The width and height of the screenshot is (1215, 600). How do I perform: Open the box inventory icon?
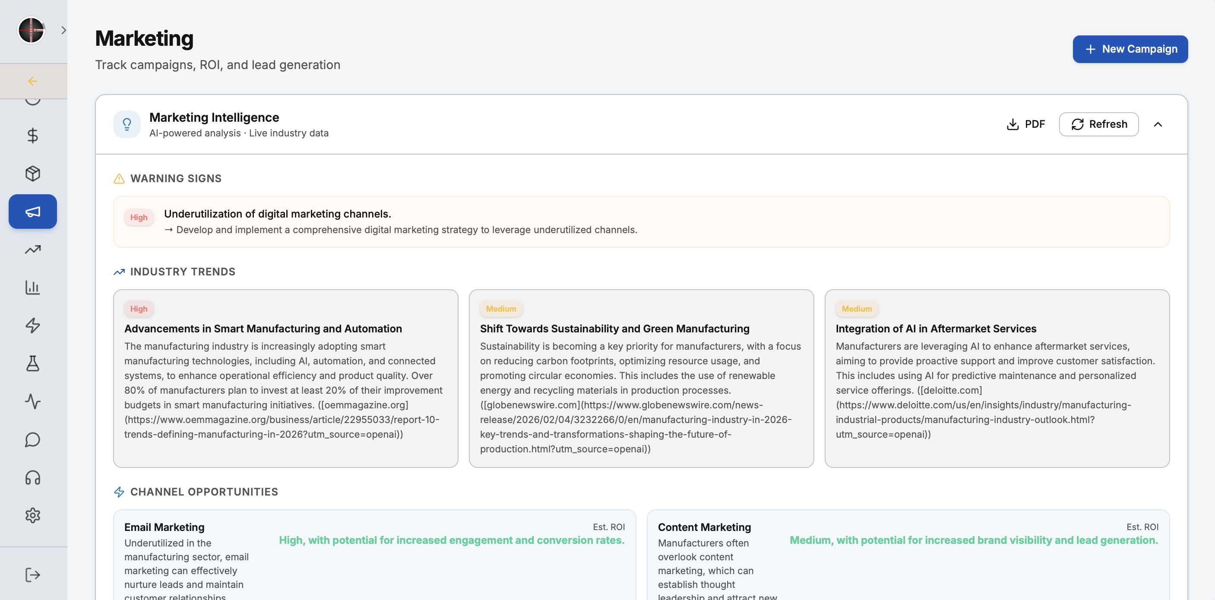point(32,174)
